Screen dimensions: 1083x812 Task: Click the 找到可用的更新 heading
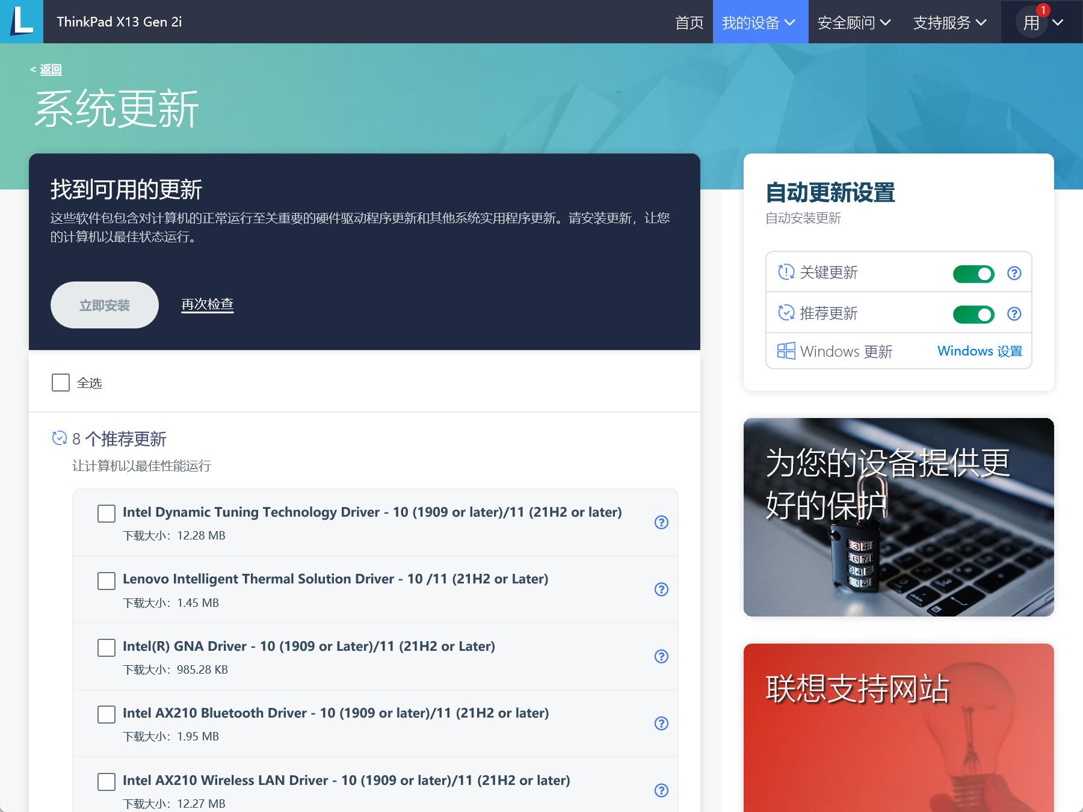(126, 189)
